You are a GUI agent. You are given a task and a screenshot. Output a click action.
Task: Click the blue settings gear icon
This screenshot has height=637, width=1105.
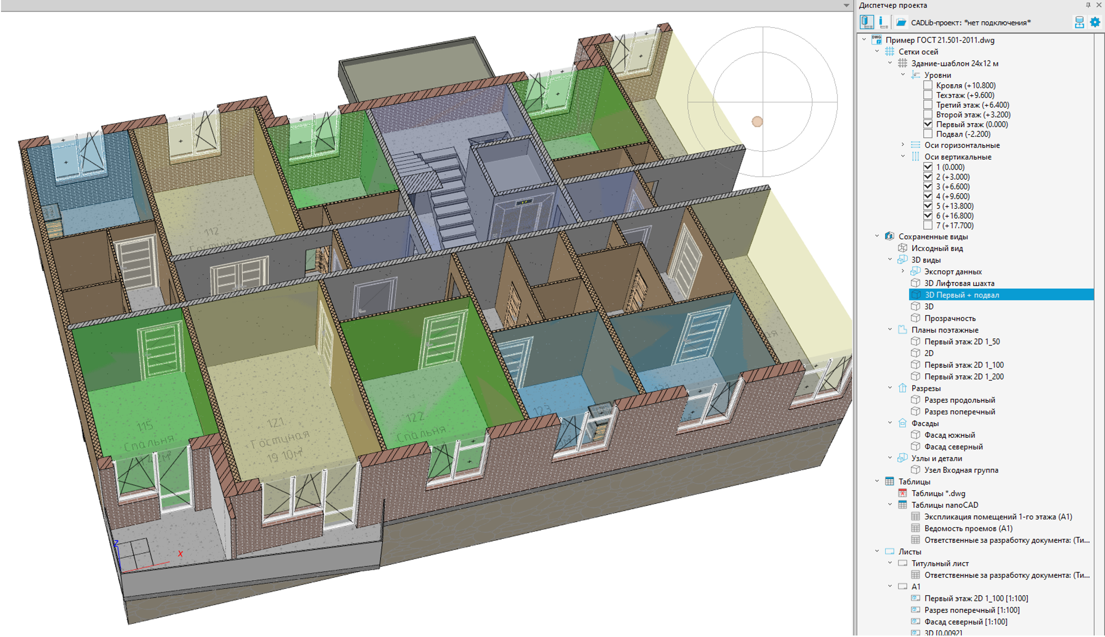click(1095, 23)
